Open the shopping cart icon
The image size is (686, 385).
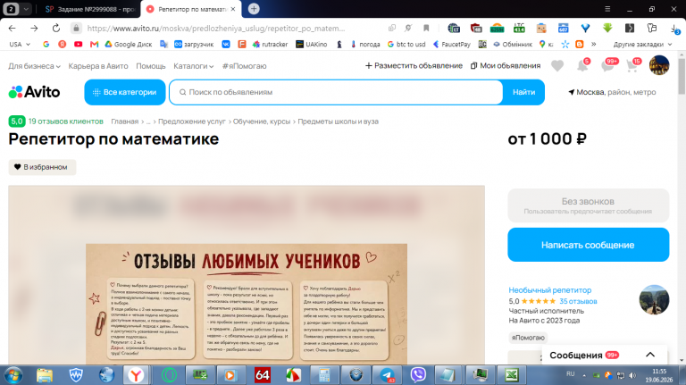click(632, 66)
